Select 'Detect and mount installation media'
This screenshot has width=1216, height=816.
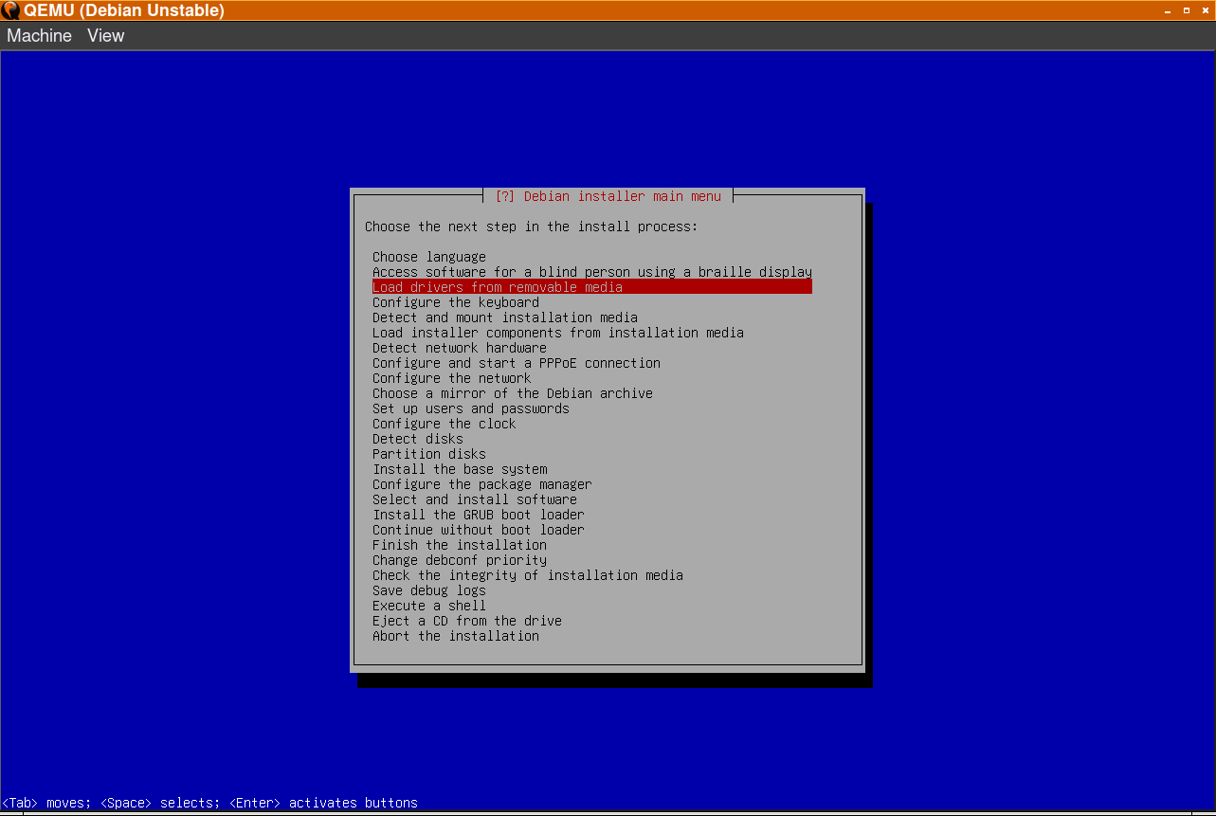[x=504, y=317]
